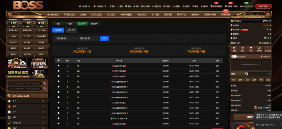Click the 레볼루션 홀덤 banner thumbnail
The width and height of the screenshot is (282, 129).
point(27,74)
